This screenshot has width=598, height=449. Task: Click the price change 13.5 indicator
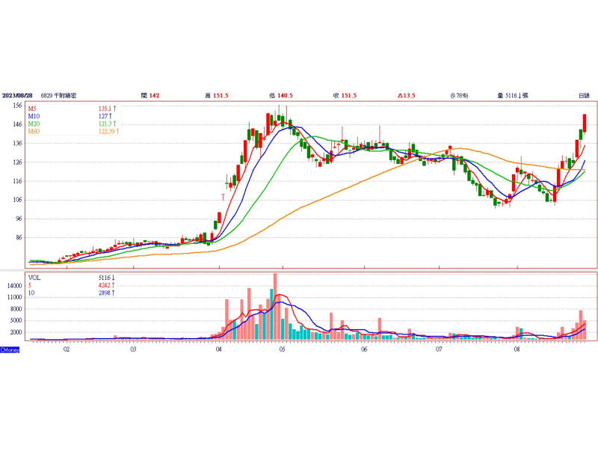coord(407,96)
